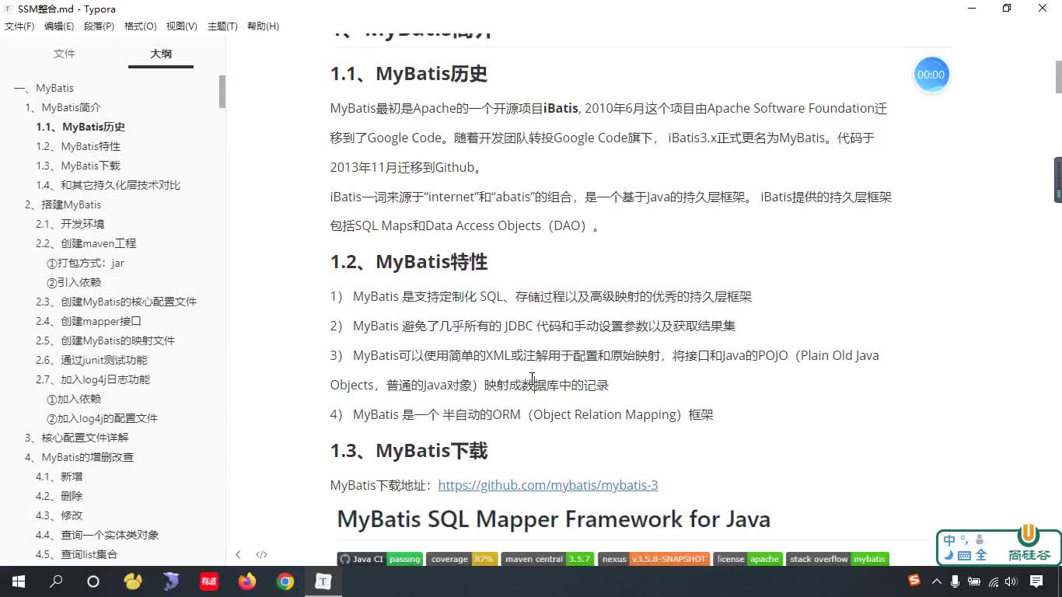1062x597 pixels.
Task: Open the volume speaker tray icon
Action: 1011,581
